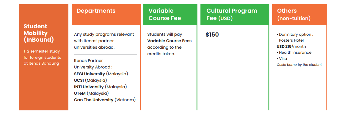Image resolution: width=345 pixels, height=116 pixels.
Task: Click the Dormitory option bullet item
Action: point(295,35)
